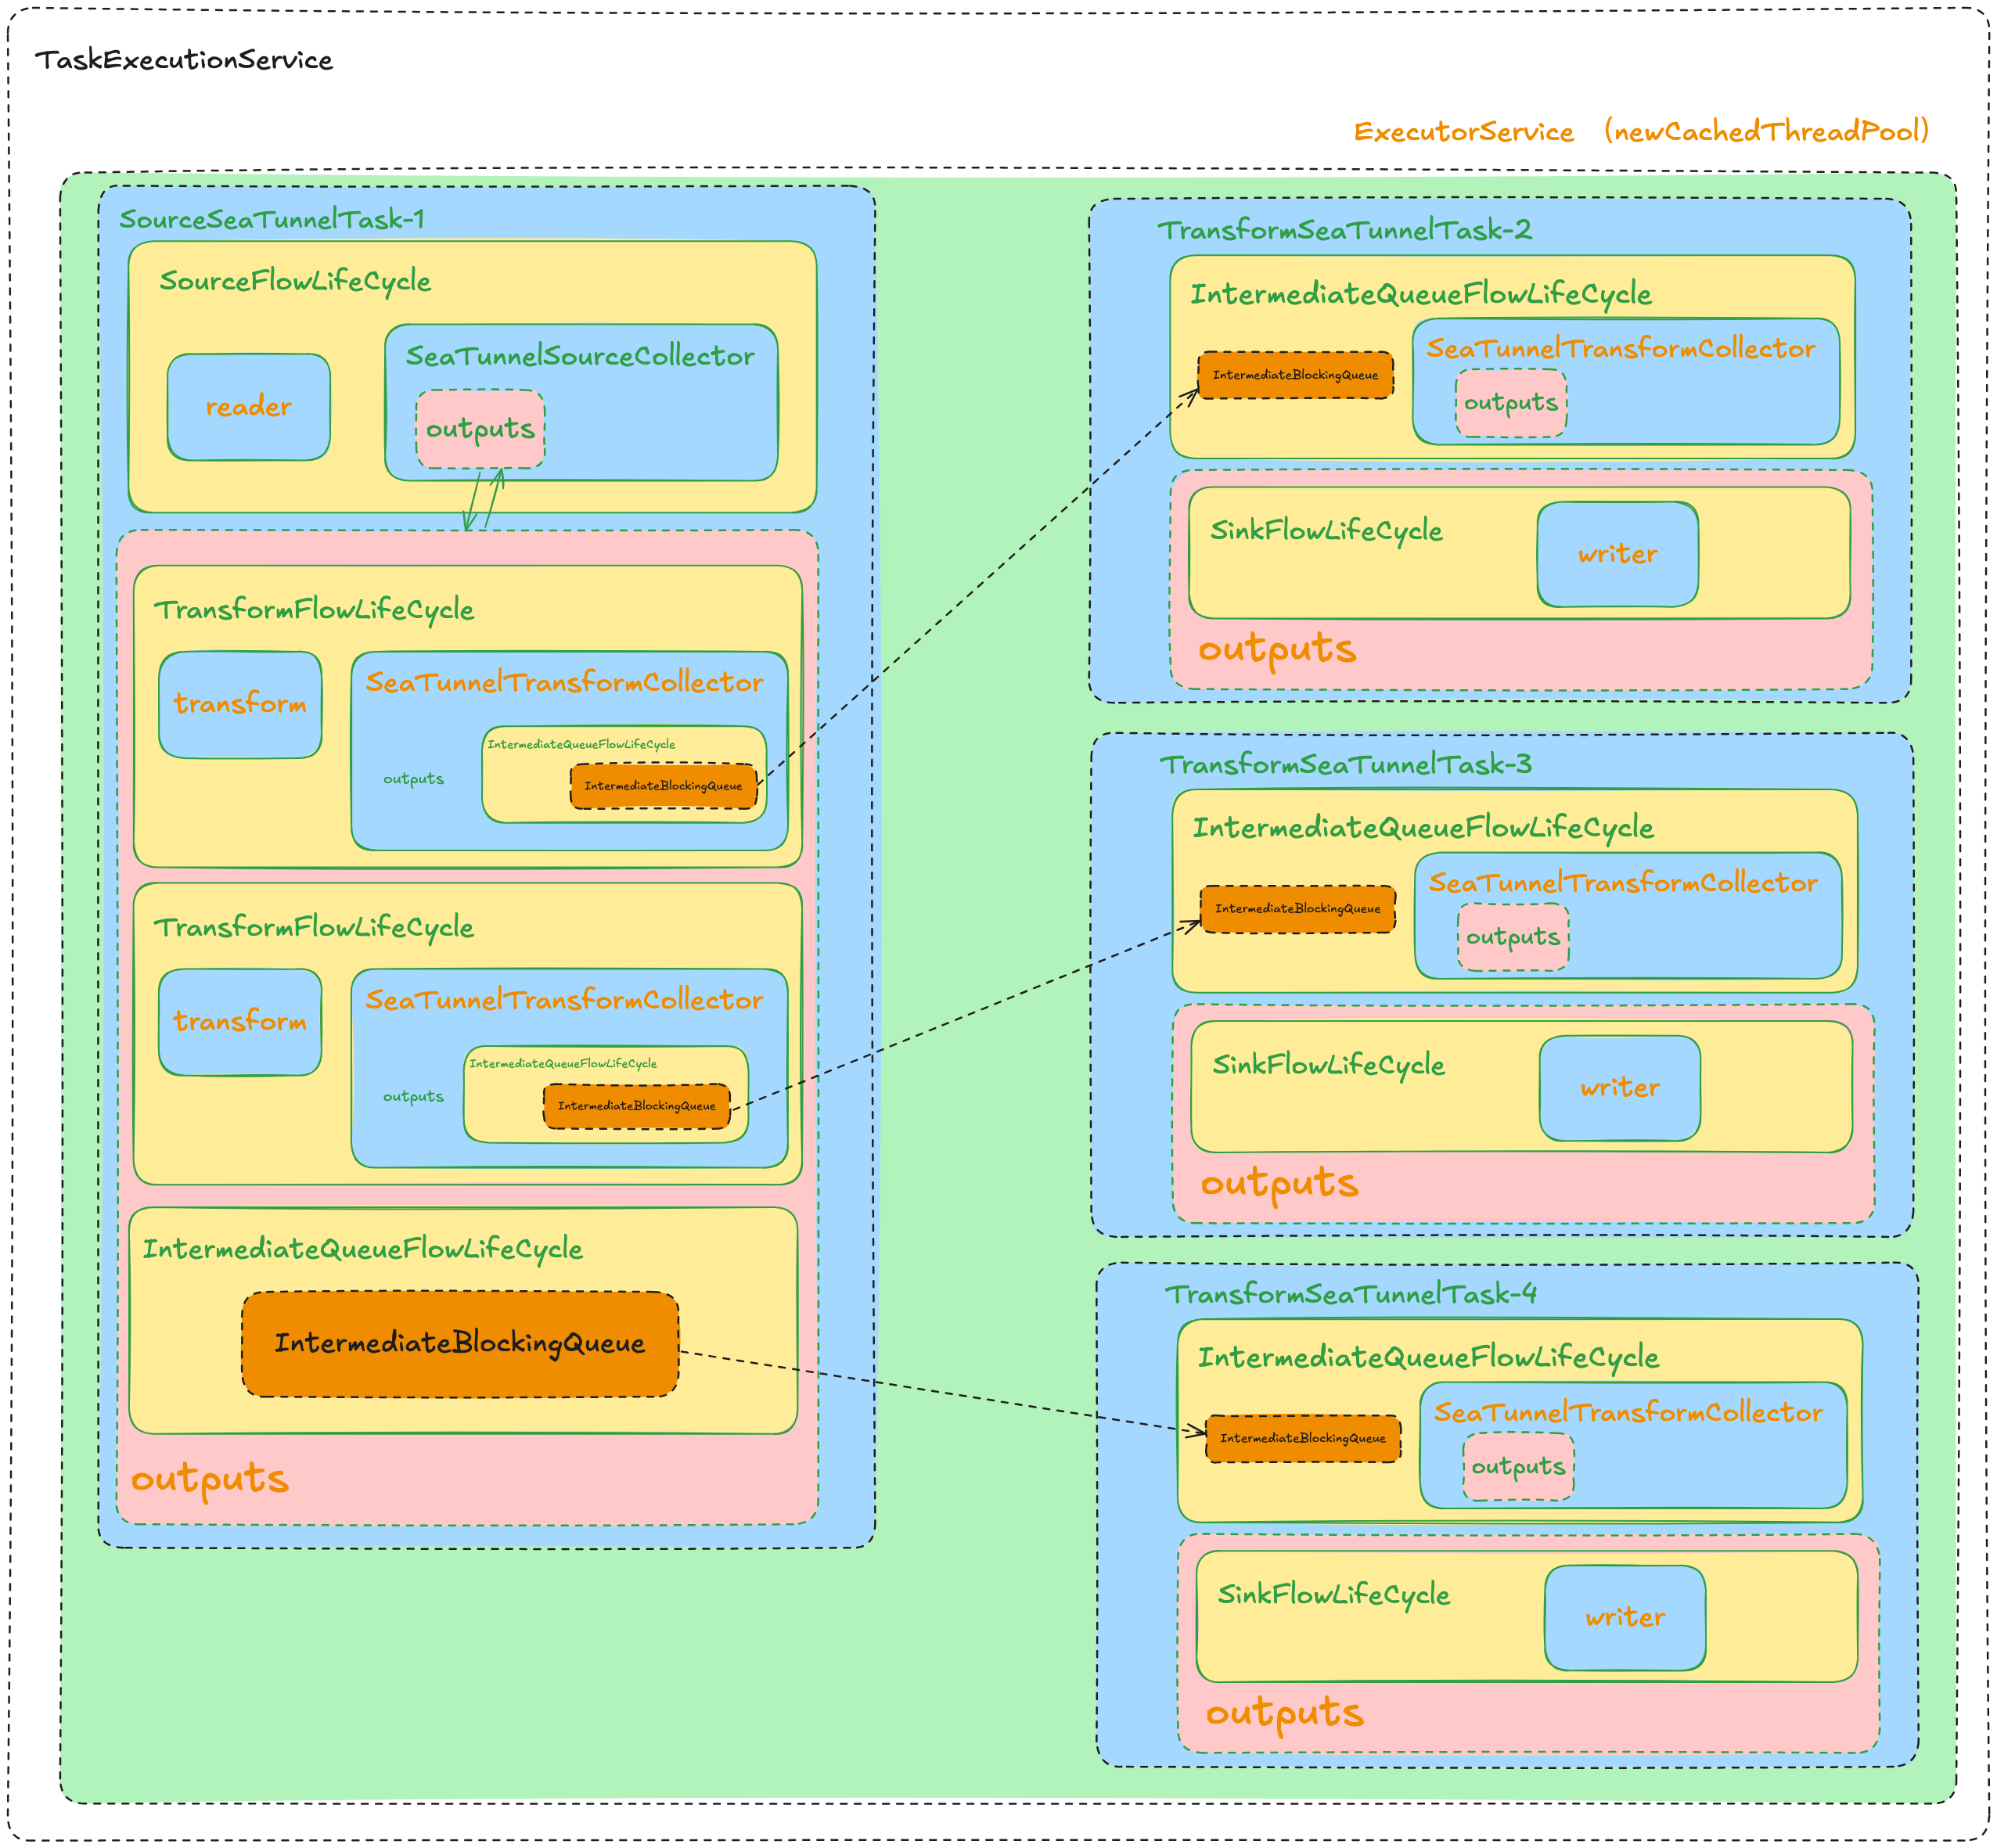Select the SeaTunnelSourceCollector outputs box

click(x=480, y=429)
